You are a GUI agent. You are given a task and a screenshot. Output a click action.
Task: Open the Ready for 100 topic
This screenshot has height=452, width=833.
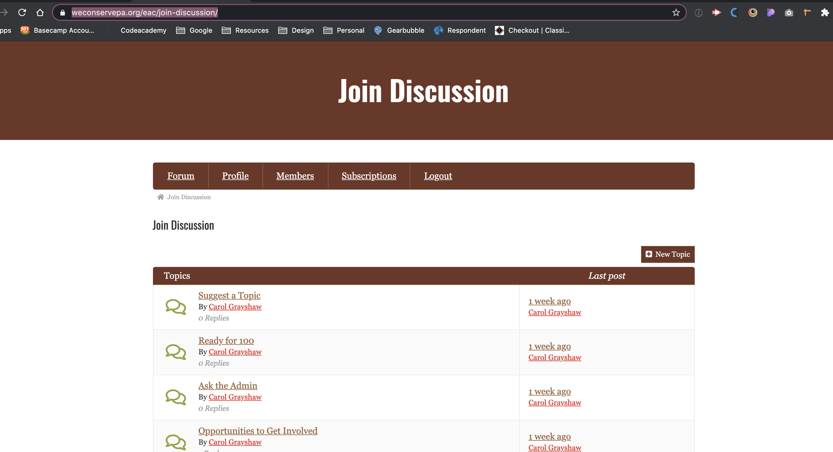(226, 341)
